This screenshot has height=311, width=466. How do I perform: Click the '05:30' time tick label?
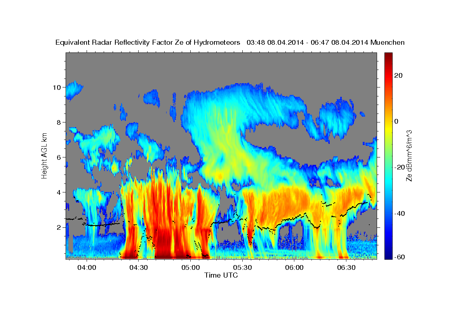tap(243, 268)
